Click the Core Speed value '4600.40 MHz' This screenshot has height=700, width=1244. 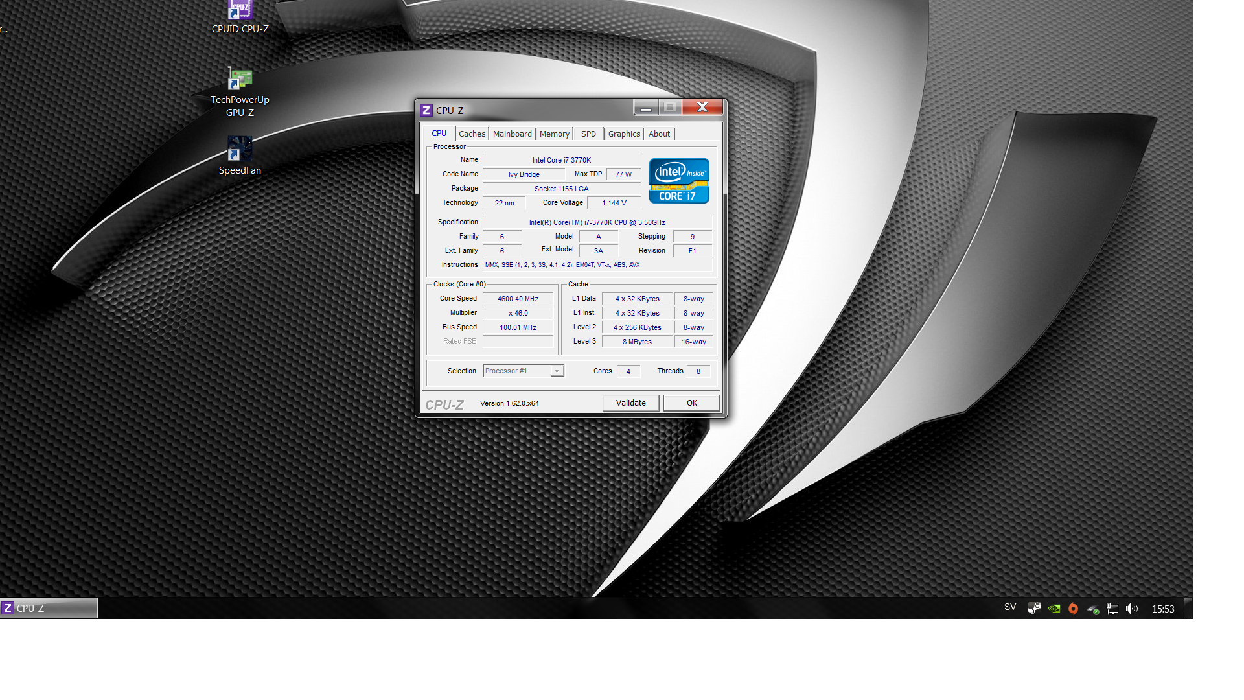click(518, 299)
